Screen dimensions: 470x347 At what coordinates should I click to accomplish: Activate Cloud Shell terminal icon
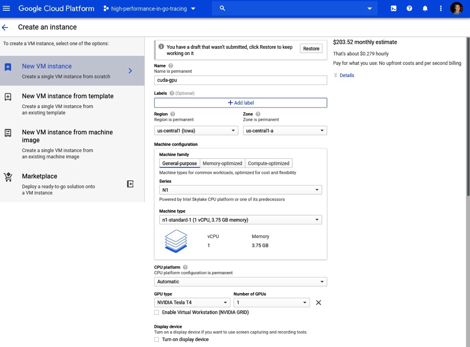[x=393, y=8]
